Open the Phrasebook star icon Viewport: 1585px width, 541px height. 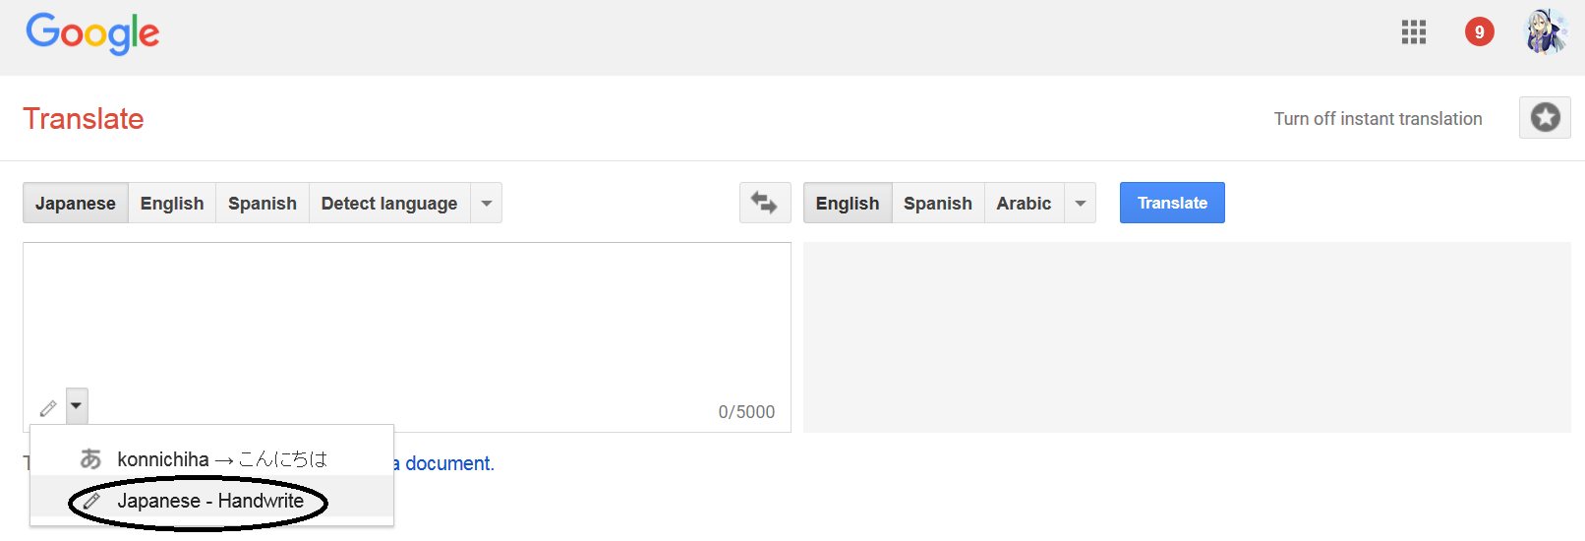point(1545,118)
